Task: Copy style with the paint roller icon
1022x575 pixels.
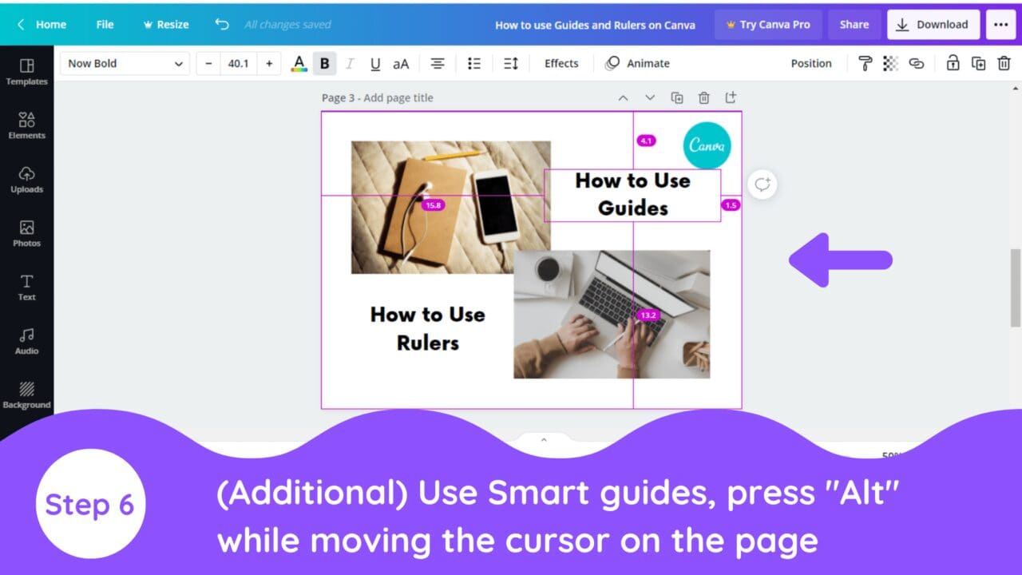Action: coord(865,63)
